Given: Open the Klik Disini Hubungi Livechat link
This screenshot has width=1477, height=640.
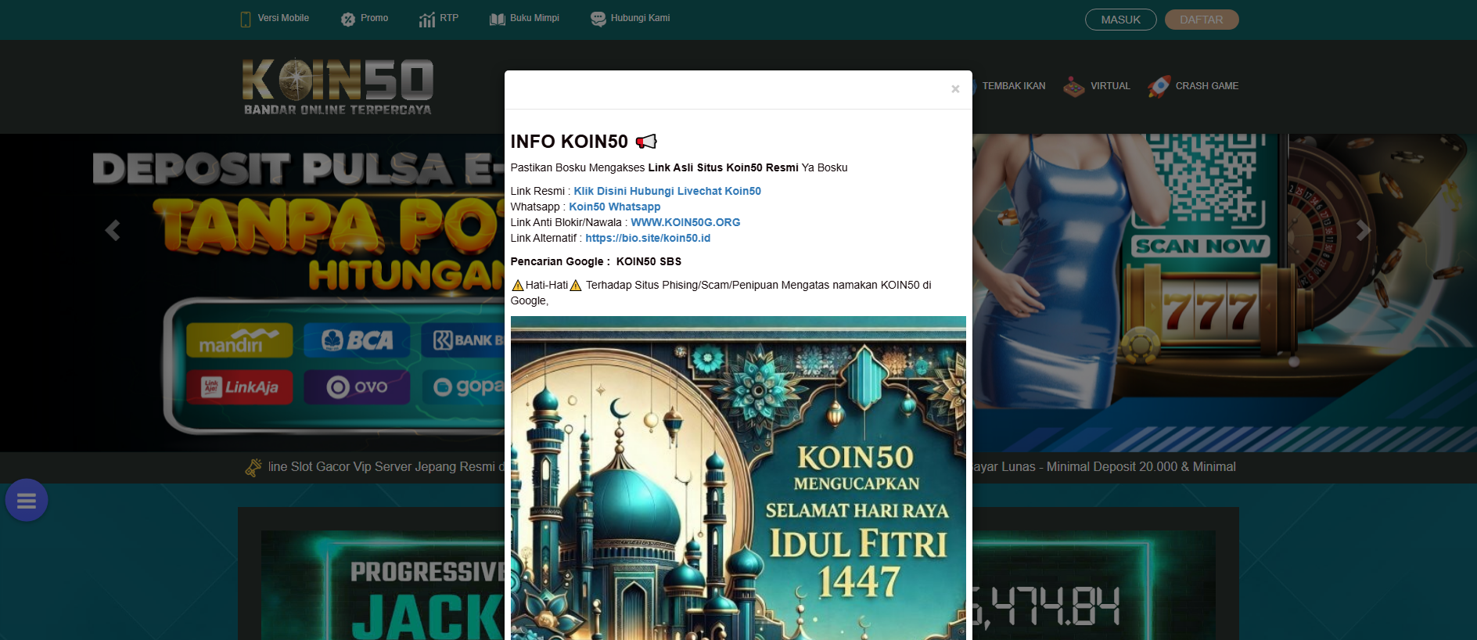Looking at the screenshot, I should point(667,191).
